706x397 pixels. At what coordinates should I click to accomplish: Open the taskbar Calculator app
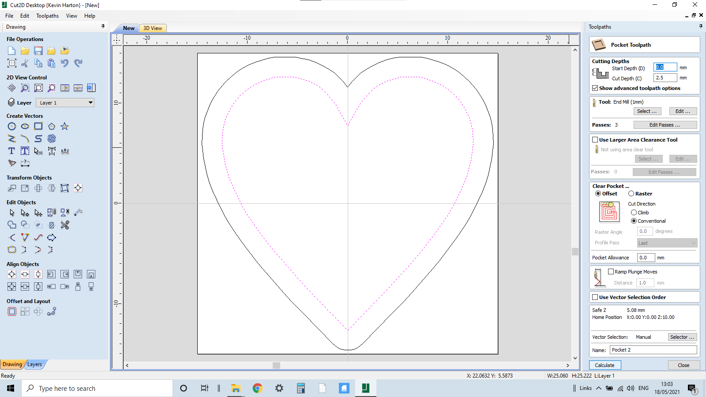[x=301, y=388]
